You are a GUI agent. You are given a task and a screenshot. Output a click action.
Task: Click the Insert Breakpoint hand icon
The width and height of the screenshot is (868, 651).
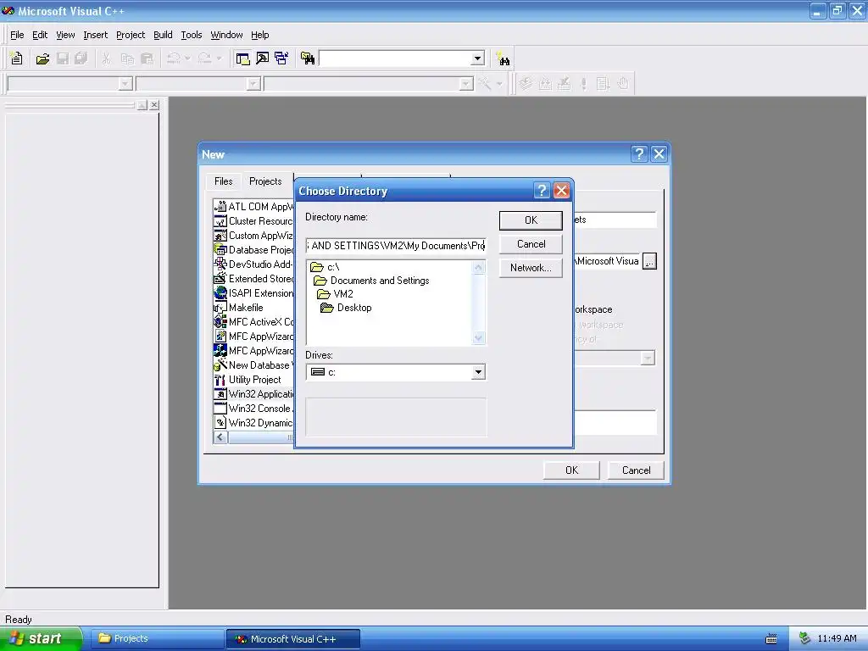click(x=623, y=84)
